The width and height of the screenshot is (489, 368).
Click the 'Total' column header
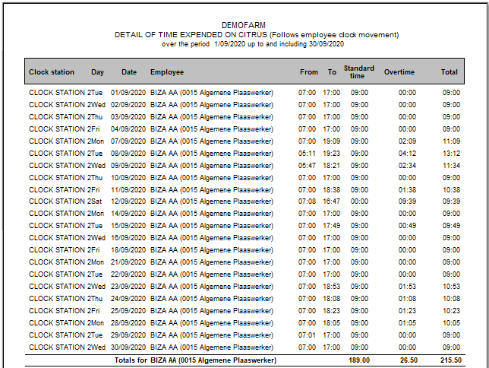(x=449, y=72)
